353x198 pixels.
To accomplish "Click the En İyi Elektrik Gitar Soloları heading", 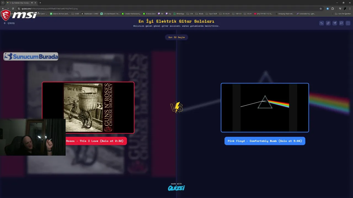I will pos(176,21).
